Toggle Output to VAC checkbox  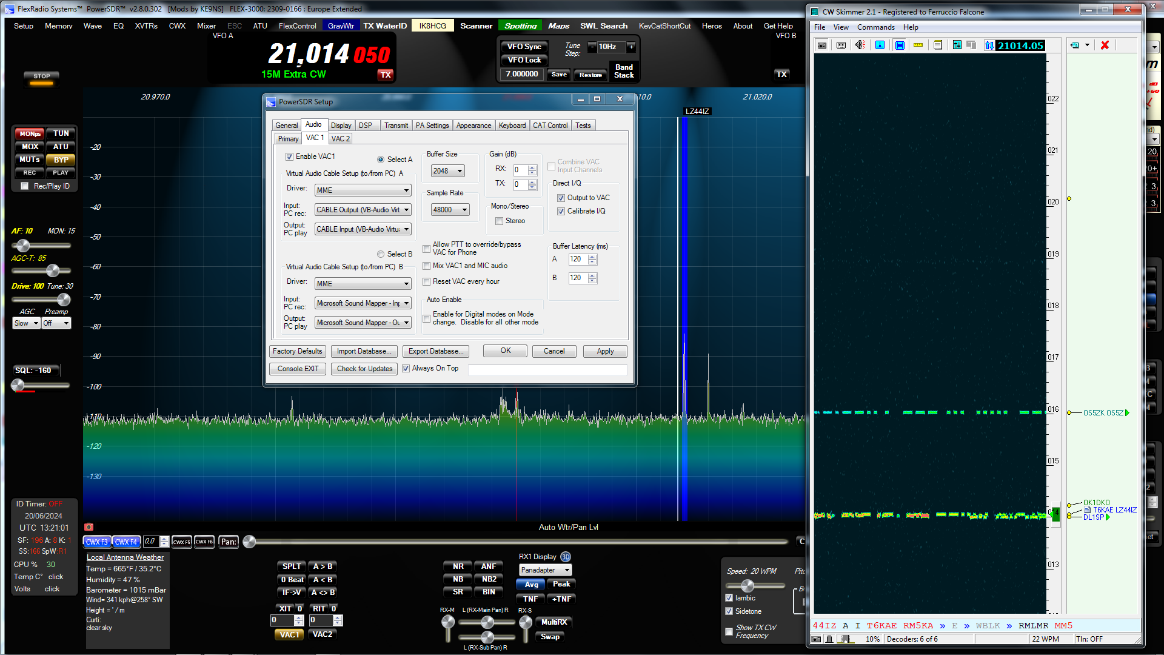(561, 198)
